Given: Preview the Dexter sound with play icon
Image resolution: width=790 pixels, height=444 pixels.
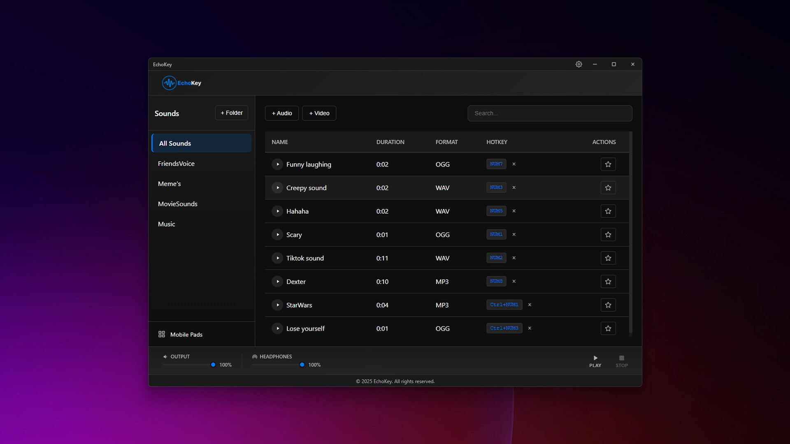Looking at the screenshot, I should click(x=278, y=282).
